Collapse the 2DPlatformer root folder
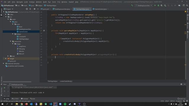Image resolution: width=189 pixels, height=106 pixels. coord(4,12)
